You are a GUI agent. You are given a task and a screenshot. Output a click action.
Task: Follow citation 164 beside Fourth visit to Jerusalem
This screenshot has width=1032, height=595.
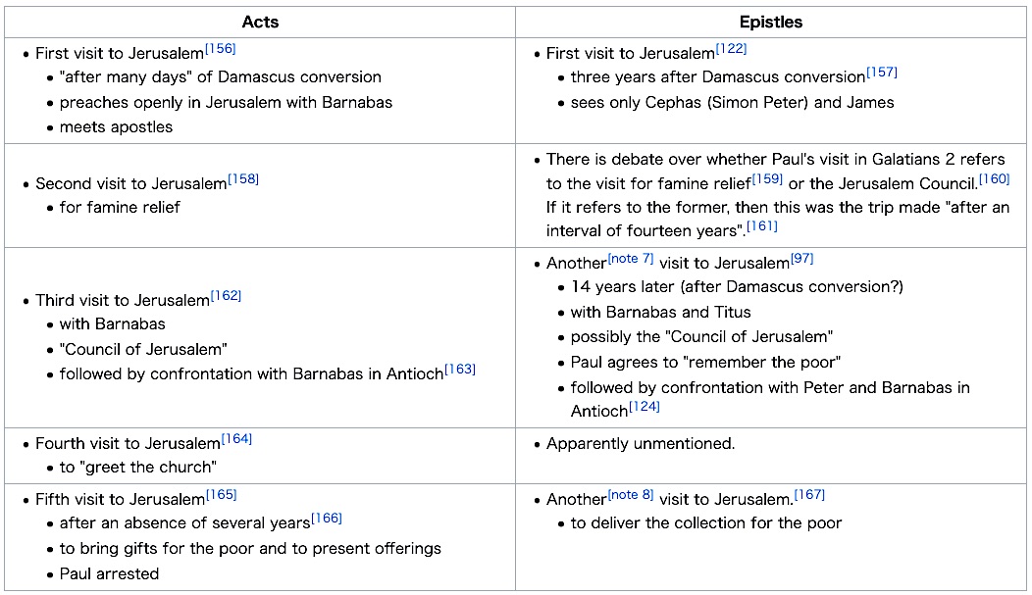point(237,438)
